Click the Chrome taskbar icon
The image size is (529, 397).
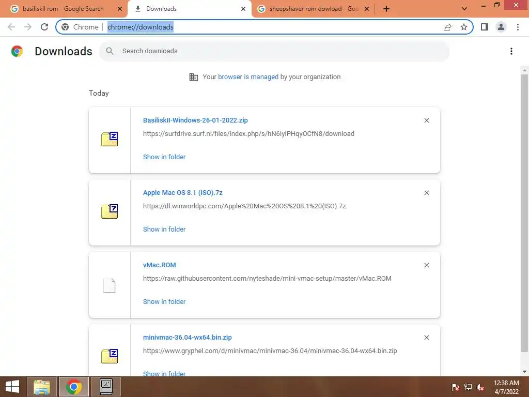click(x=74, y=387)
